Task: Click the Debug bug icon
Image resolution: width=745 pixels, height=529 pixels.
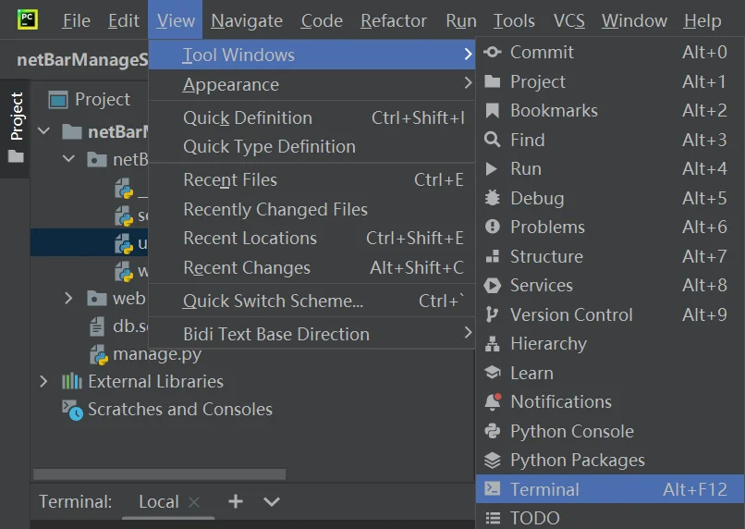Action: click(493, 198)
